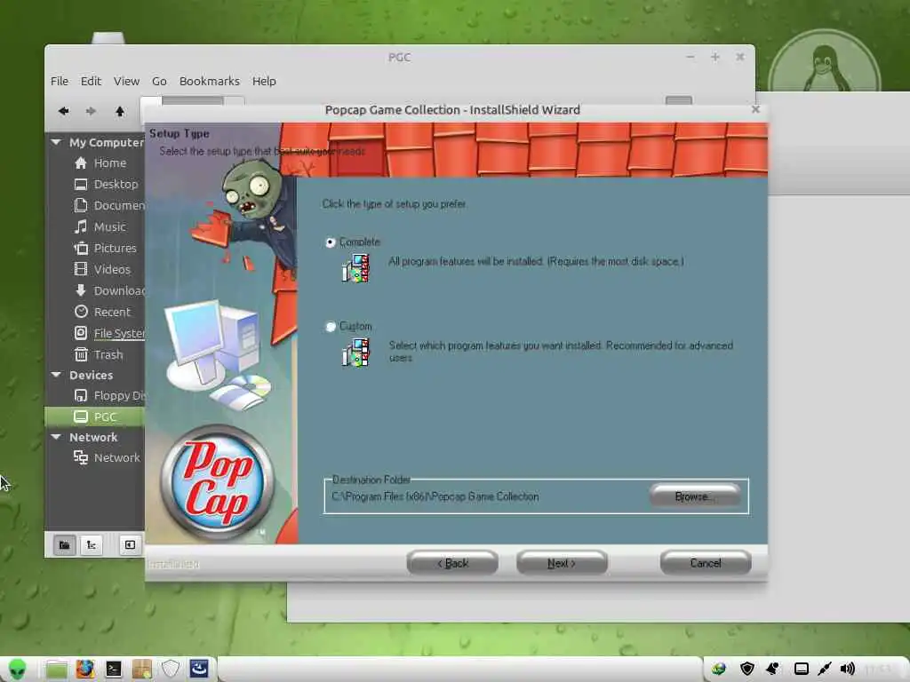Open package installer from taskbar

[141, 670]
